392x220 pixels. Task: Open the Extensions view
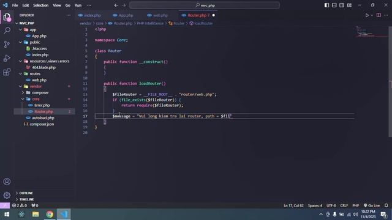7,72
